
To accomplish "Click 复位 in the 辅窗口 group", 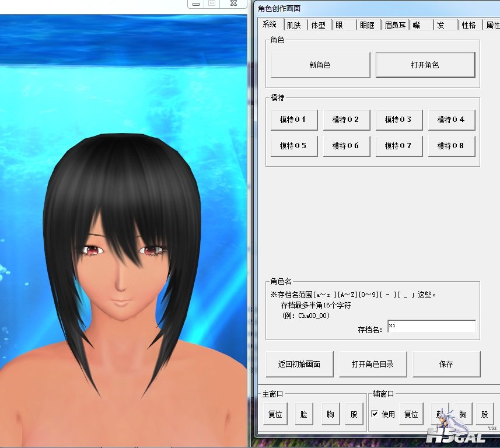I will pos(411,414).
